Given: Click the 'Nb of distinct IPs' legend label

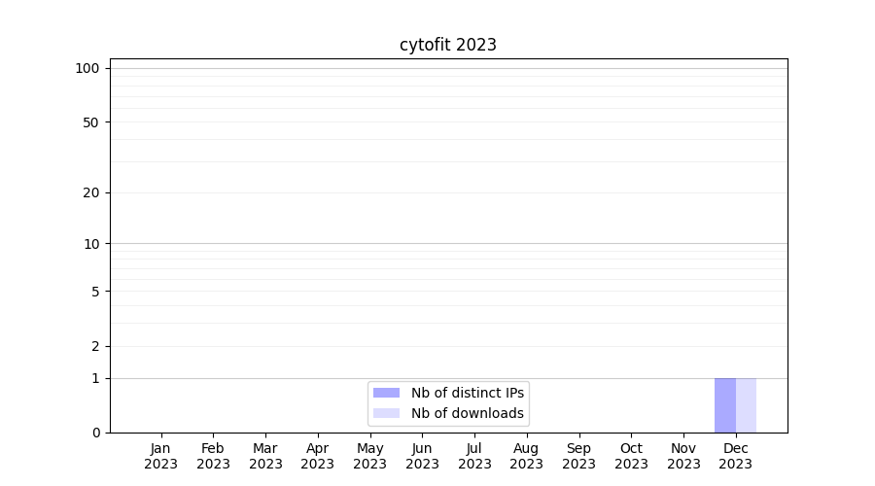Looking at the screenshot, I should (468, 393).
